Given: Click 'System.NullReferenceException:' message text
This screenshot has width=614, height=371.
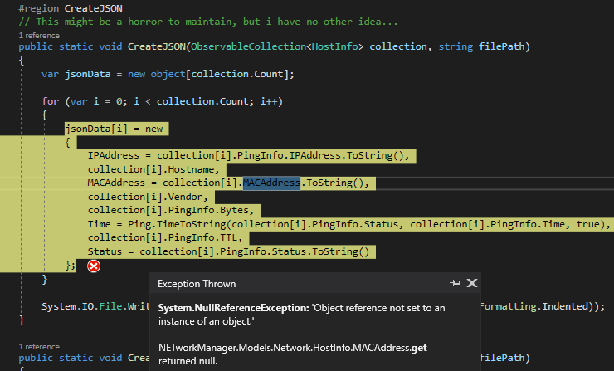Looking at the screenshot, I should point(234,308).
